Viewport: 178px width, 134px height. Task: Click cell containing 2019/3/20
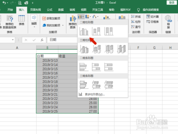pos(47,90)
